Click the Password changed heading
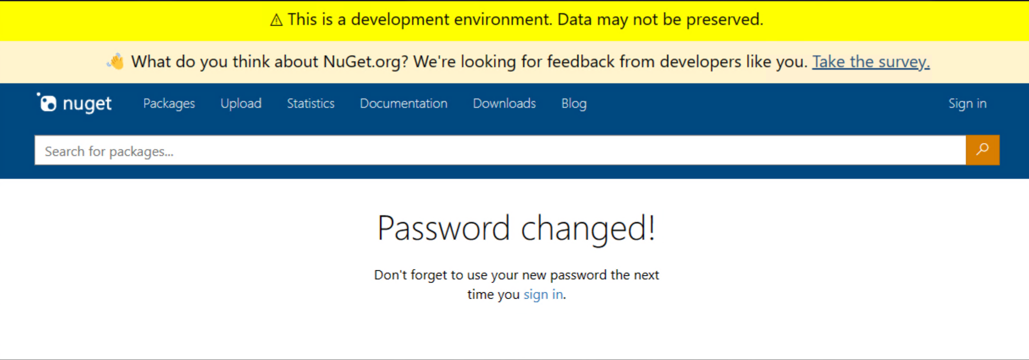The image size is (1029, 360). (516, 228)
